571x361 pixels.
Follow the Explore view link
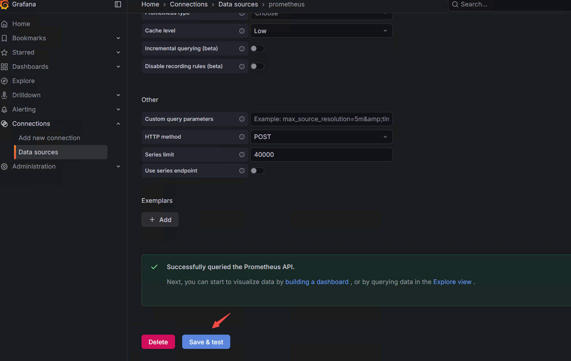click(x=452, y=282)
